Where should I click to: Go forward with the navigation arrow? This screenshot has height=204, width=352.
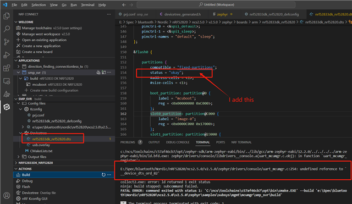click(x=131, y=5)
